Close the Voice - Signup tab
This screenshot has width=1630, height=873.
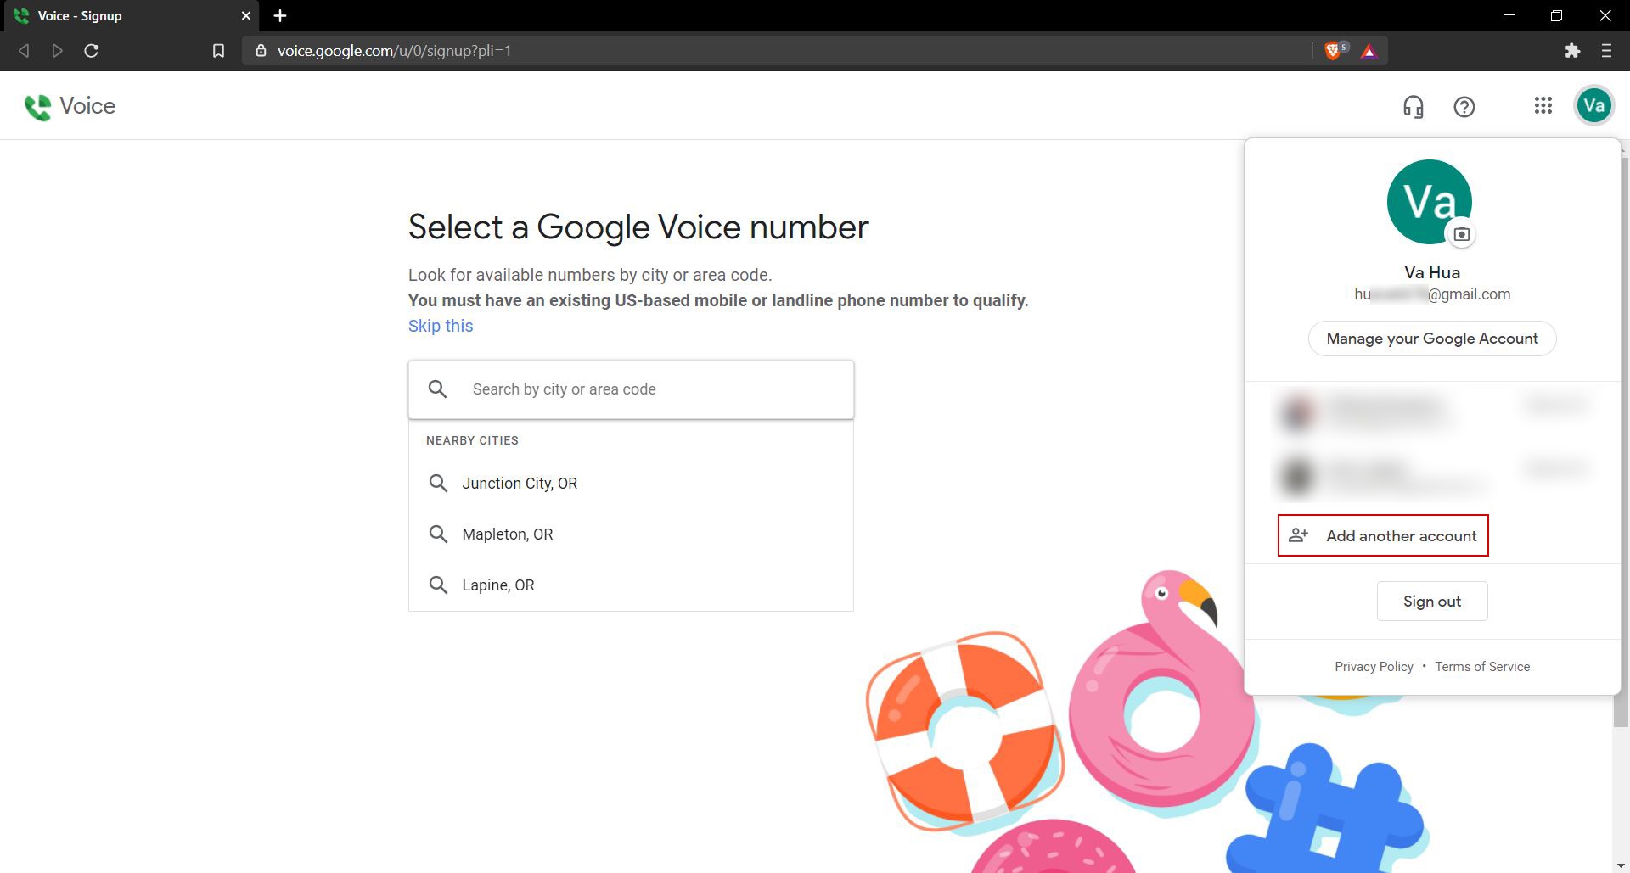click(x=246, y=16)
